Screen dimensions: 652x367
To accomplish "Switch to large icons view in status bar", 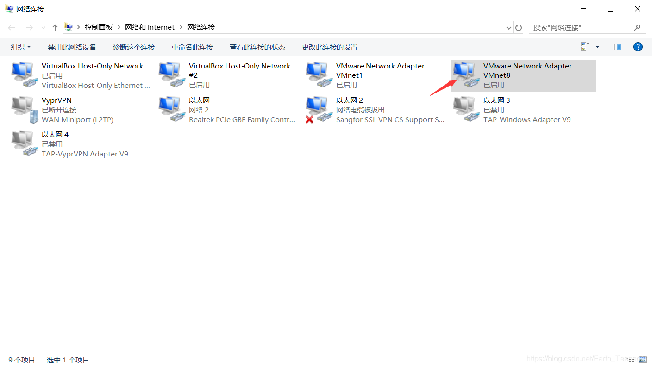I will pos(642,359).
